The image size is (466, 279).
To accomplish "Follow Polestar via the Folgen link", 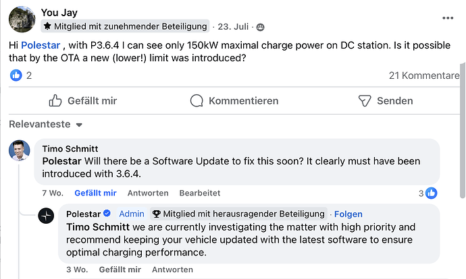I will 348,214.
